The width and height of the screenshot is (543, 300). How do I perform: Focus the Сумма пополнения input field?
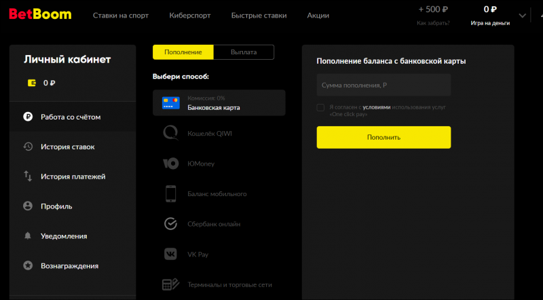point(383,85)
